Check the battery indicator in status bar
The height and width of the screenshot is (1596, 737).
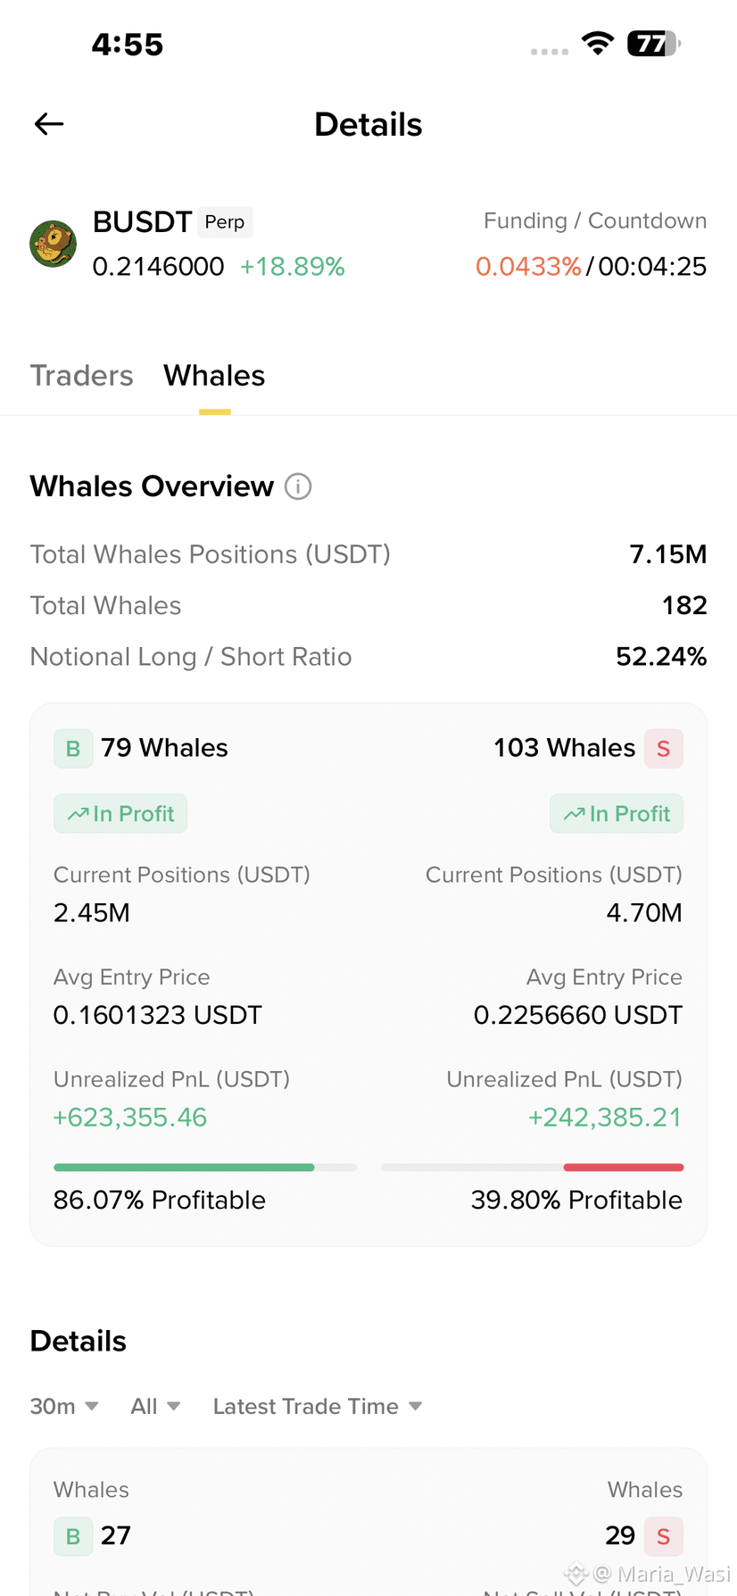654,44
